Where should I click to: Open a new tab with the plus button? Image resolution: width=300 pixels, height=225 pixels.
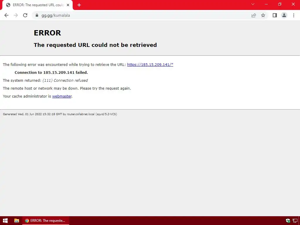79,5
